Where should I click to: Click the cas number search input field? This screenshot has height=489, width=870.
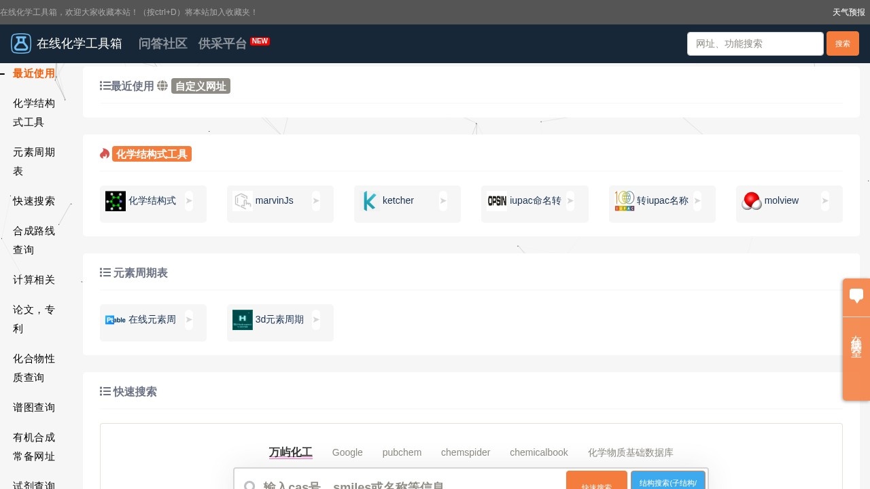401,484
